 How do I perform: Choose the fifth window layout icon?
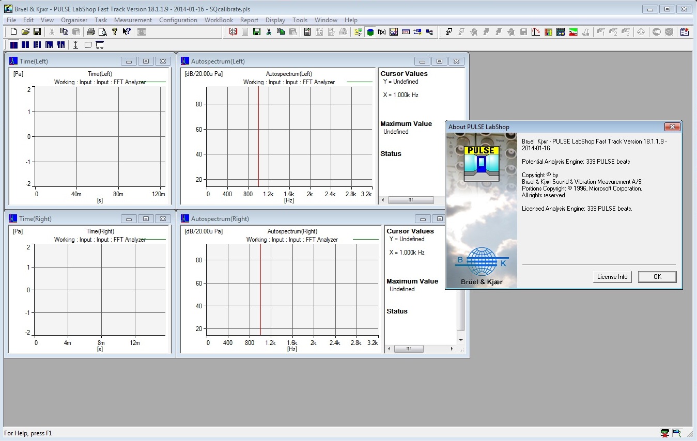coord(61,45)
